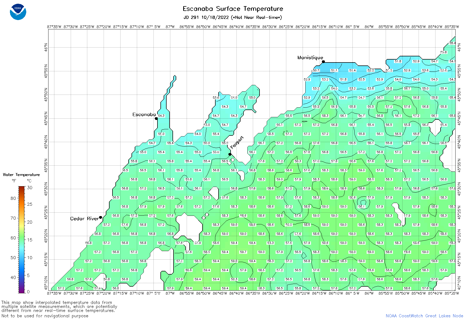Click the 52.5 temperature reading
Viewport: 466px width, 320px height.
tap(362, 80)
